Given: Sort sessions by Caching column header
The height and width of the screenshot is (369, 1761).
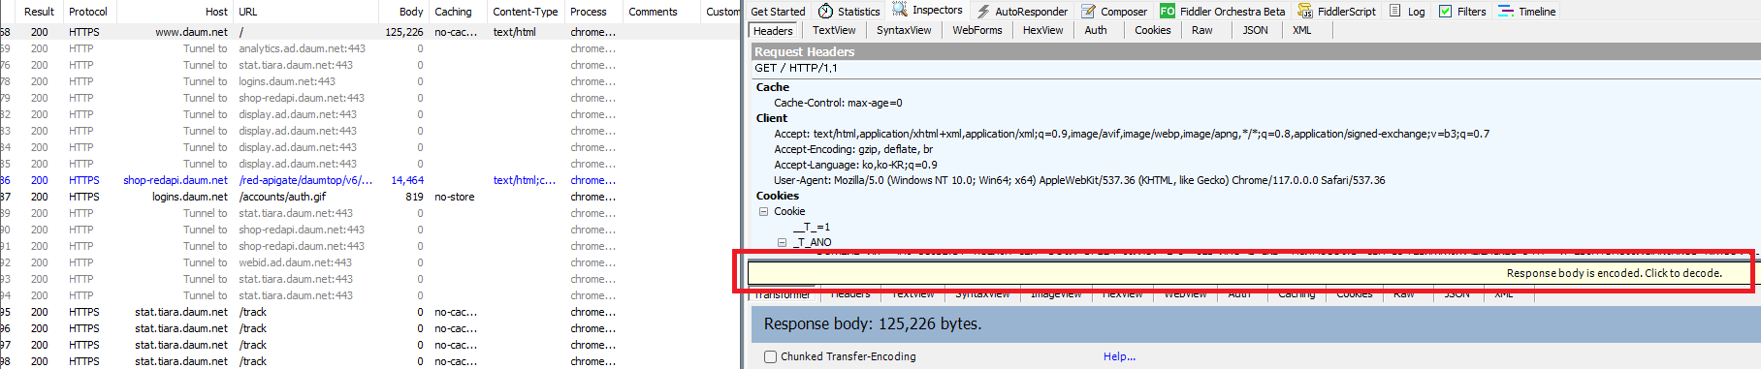Looking at the screenshot, I should pos(453,12).
